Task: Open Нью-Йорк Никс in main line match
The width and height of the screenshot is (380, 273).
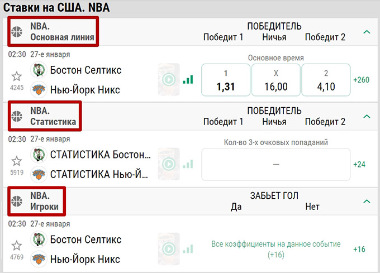Action: (85, 90)
